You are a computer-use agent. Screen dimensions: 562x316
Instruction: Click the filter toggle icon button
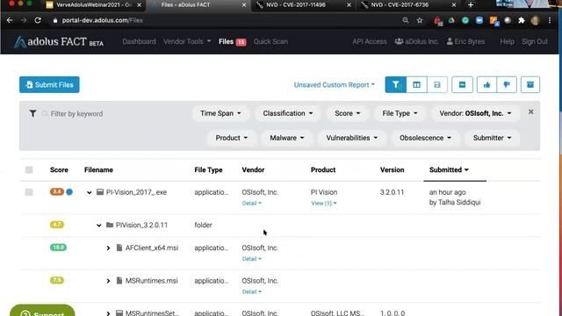396,85
